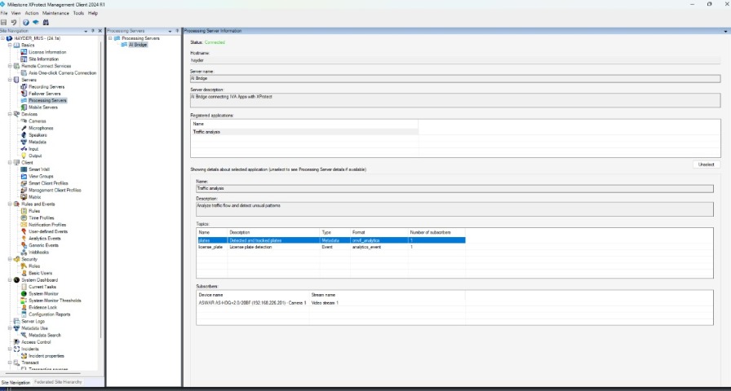Click the Save icon in toolbar

point(4,22)
